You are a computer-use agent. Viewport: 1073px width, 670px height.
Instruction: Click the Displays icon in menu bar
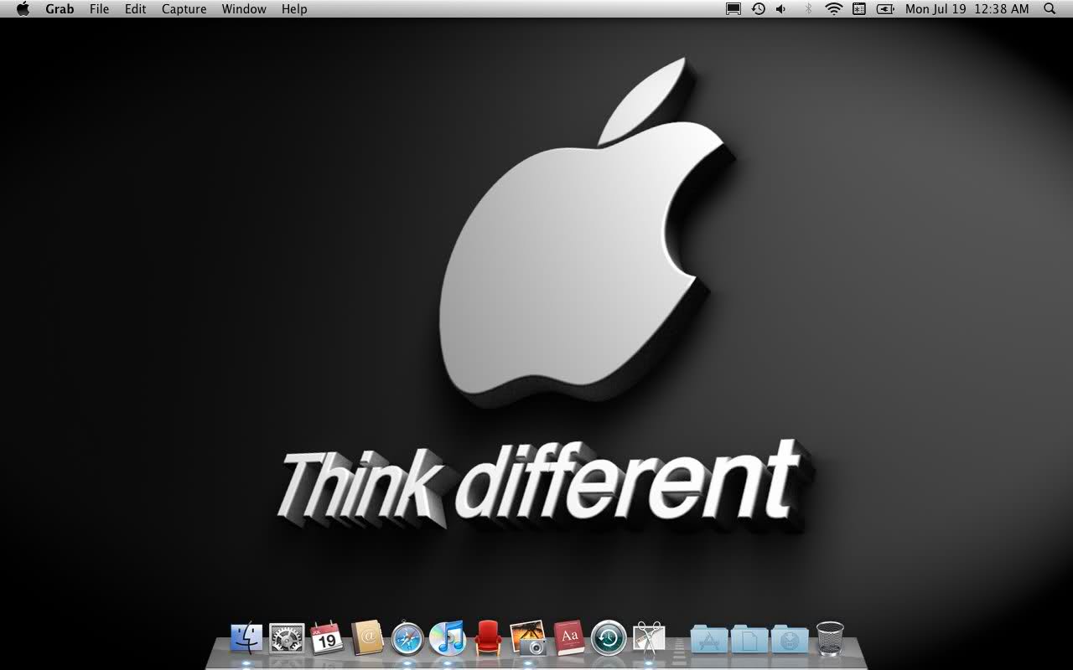coord(733,9)
